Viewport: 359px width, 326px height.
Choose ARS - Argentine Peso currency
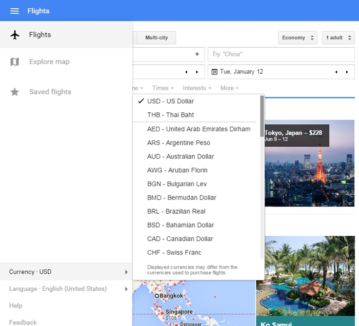(x=196, y=143)
